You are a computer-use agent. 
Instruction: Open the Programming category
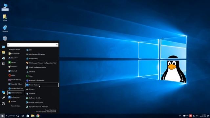coord(14,80)
